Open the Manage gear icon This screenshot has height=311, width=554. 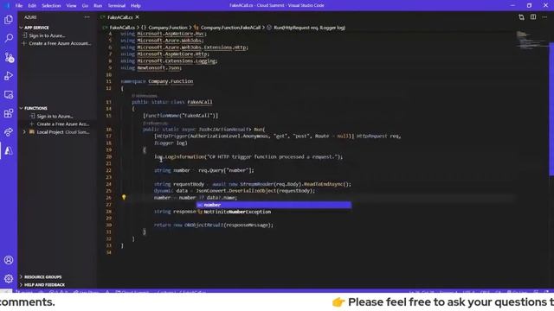(9, 278)
